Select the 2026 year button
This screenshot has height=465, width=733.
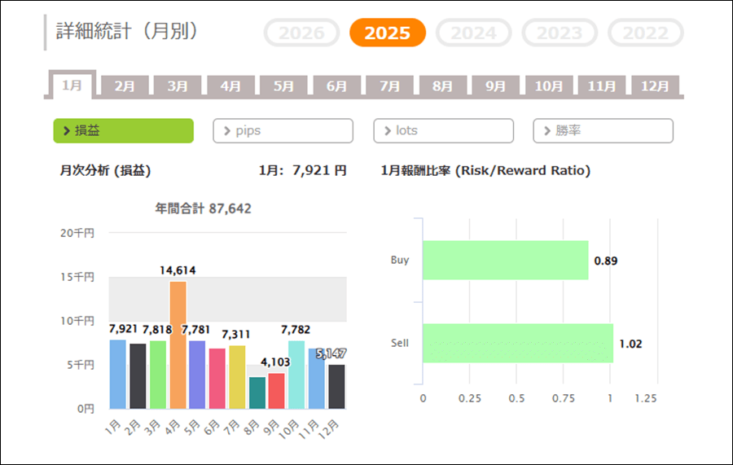point(301,33)
